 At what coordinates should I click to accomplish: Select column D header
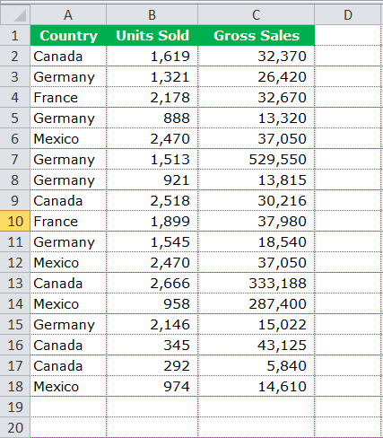[x=349, y=14]
